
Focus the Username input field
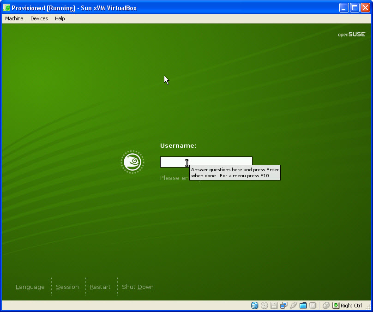coord(206,162)
